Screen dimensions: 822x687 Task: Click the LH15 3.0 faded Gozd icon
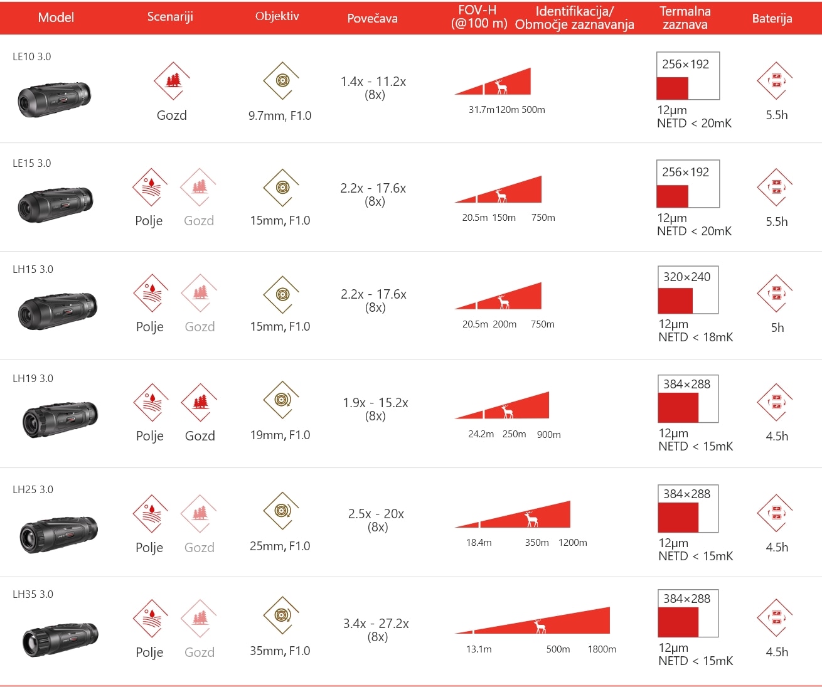click(x=200, y=293)
